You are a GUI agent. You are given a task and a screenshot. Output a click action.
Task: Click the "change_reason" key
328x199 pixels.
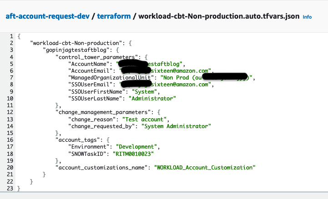[92, 119]
